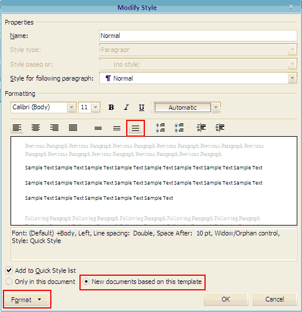Screen dimensions: 302x312
Task: Decrease paragraph indent
Action: point(201,127)
